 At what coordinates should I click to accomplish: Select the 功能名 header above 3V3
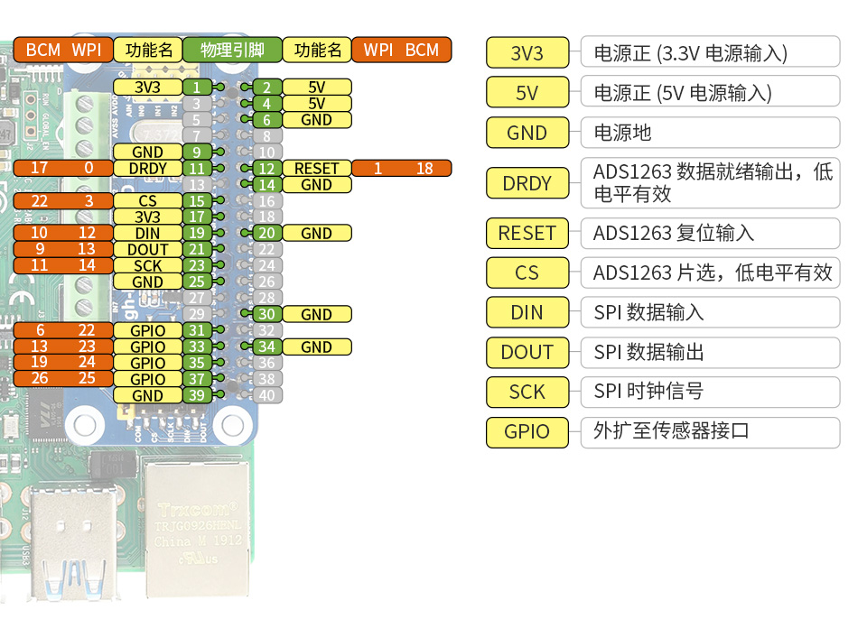(147, 50)
